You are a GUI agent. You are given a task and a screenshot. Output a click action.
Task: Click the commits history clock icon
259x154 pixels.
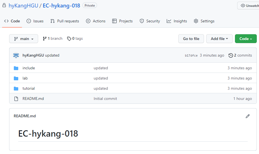point(231,55)
